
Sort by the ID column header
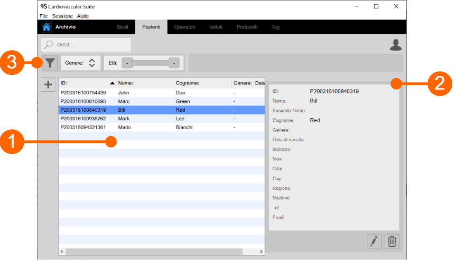point(85,83)
